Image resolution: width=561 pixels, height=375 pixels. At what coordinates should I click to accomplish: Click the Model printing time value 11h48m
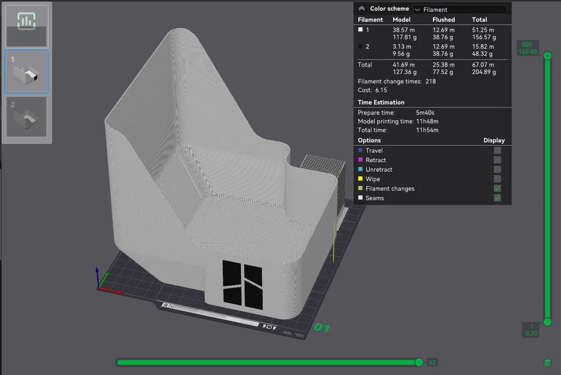[427, 121]
